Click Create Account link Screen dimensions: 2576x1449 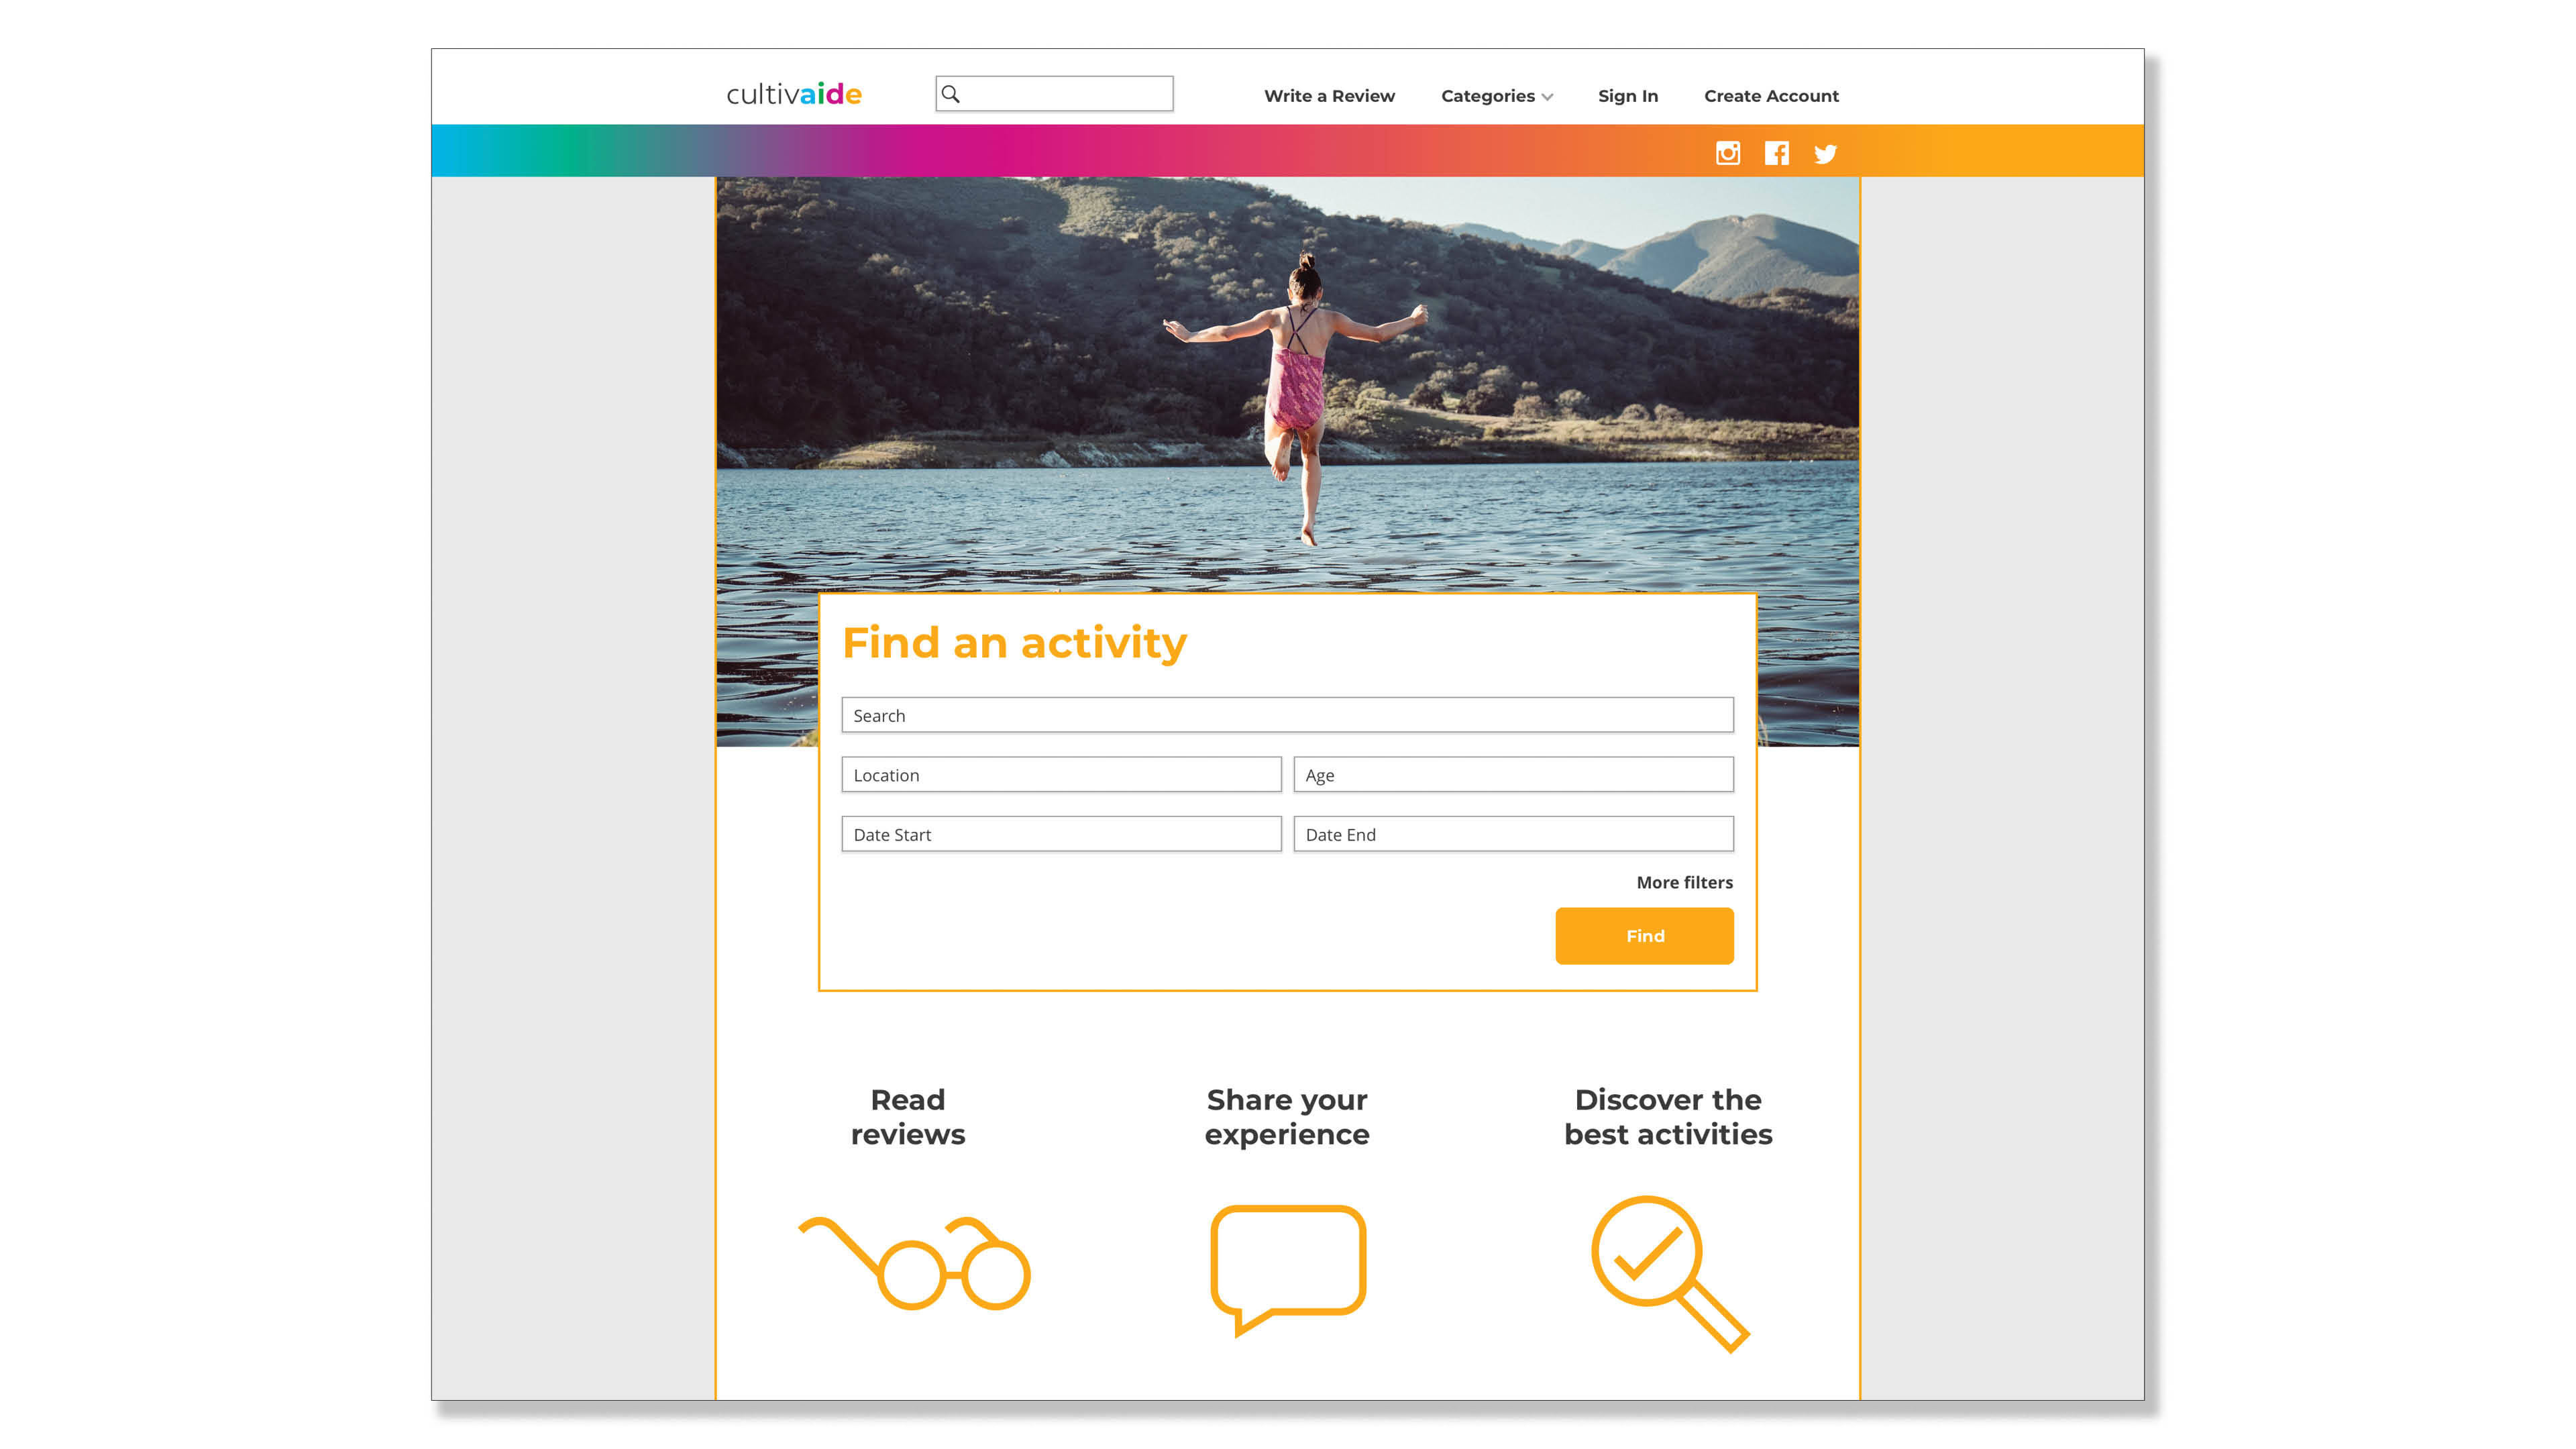[1770, 96]
